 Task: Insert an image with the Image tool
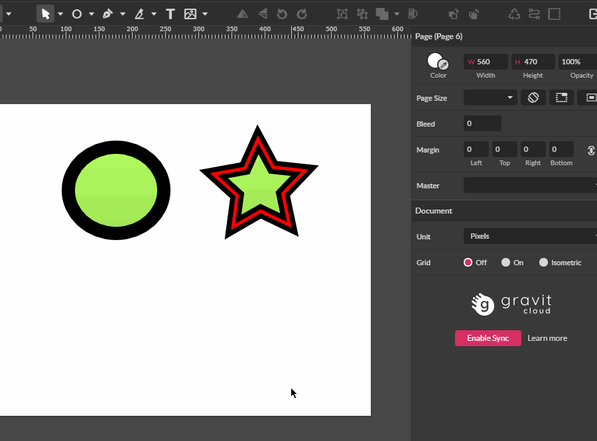tap(192, 13)
